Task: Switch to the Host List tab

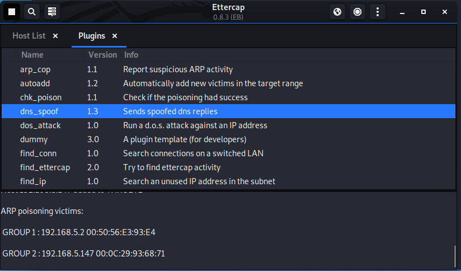Action: click(x=29, y=36)
